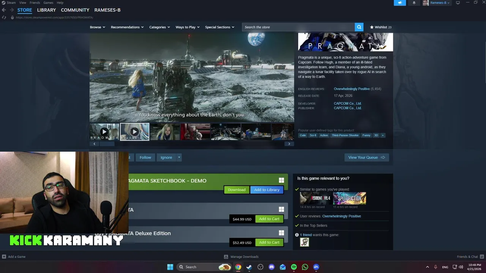Play the first PRAGMATA trailer thumbnail
Screen dimensions: 486x273
(104, 132)
